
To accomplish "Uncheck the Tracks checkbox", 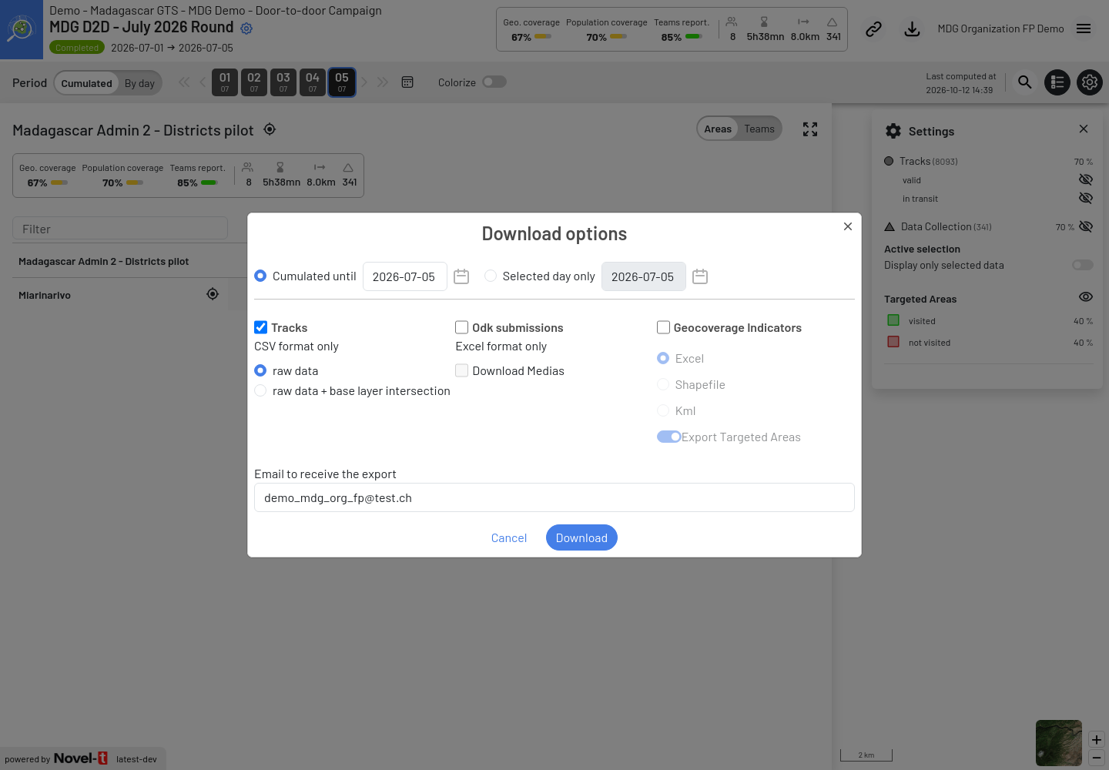I will (261, 327).
